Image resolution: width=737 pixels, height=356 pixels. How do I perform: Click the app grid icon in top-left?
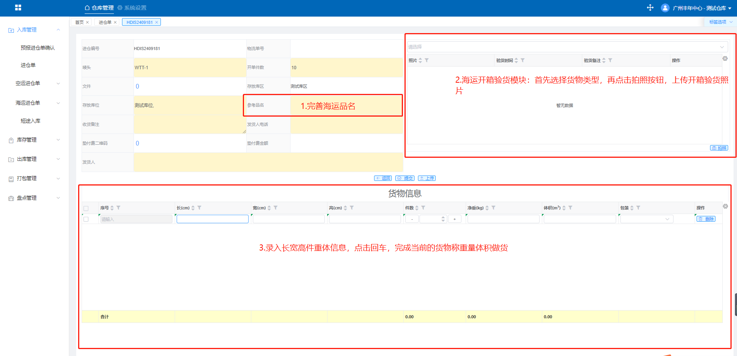[18, 8]
